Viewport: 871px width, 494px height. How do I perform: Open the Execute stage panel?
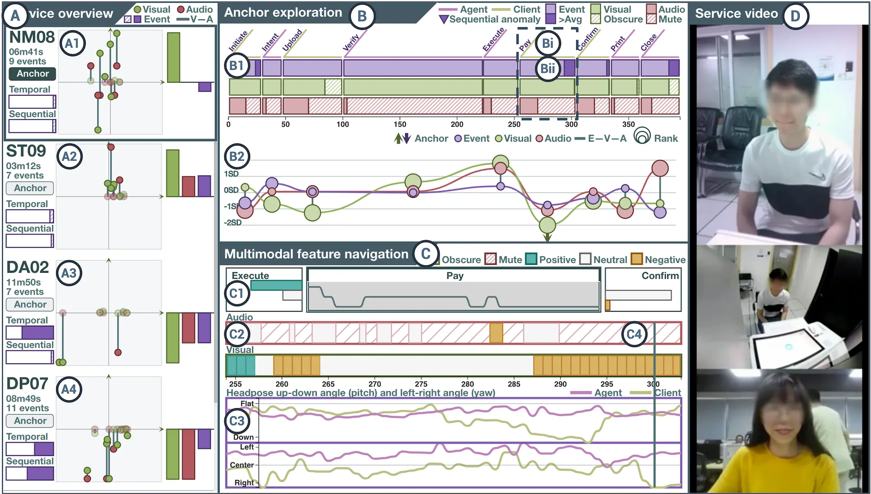click(264, 289)
